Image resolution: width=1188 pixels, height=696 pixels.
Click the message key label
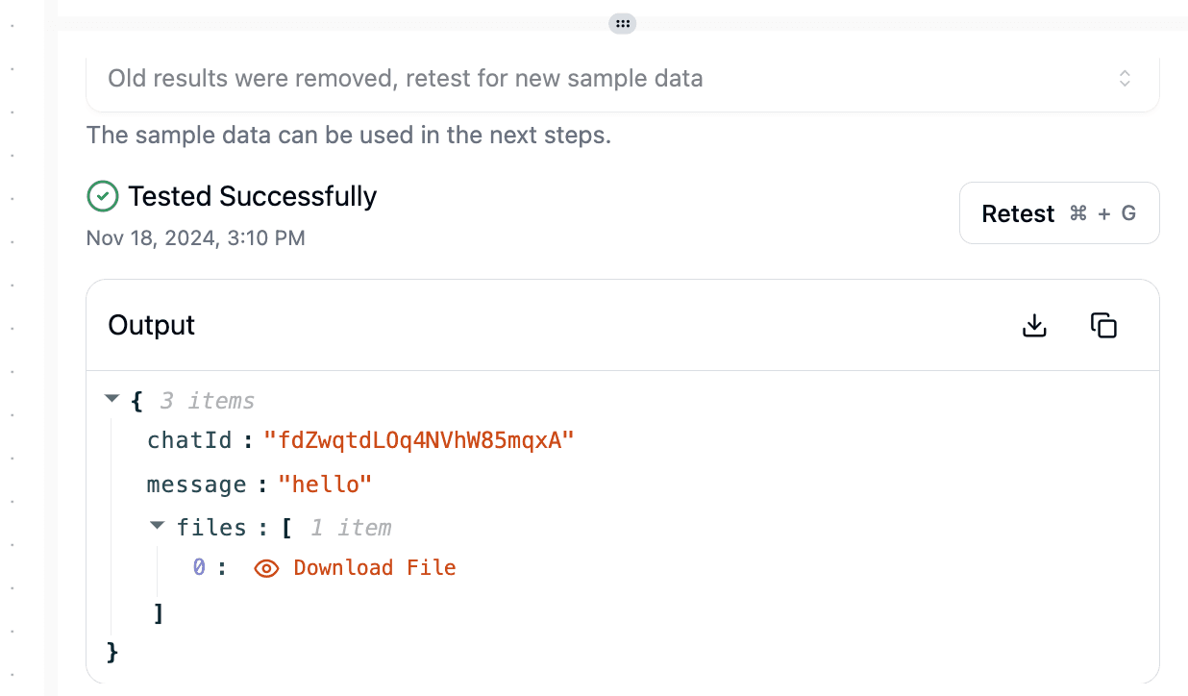coord(196,485)
